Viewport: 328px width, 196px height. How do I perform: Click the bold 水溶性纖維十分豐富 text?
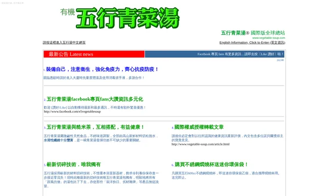point(58,140)
